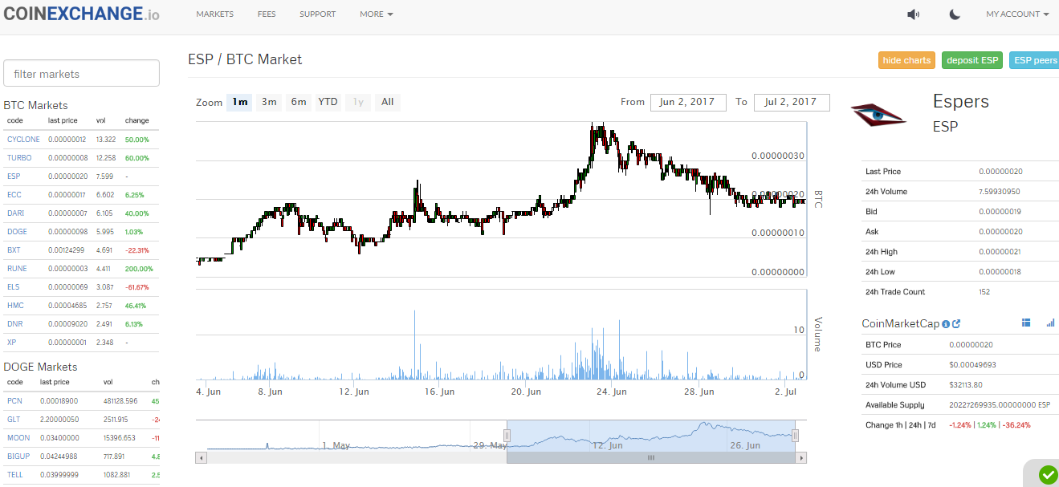Click the green checkmark badge

[x=1049, y=475]
